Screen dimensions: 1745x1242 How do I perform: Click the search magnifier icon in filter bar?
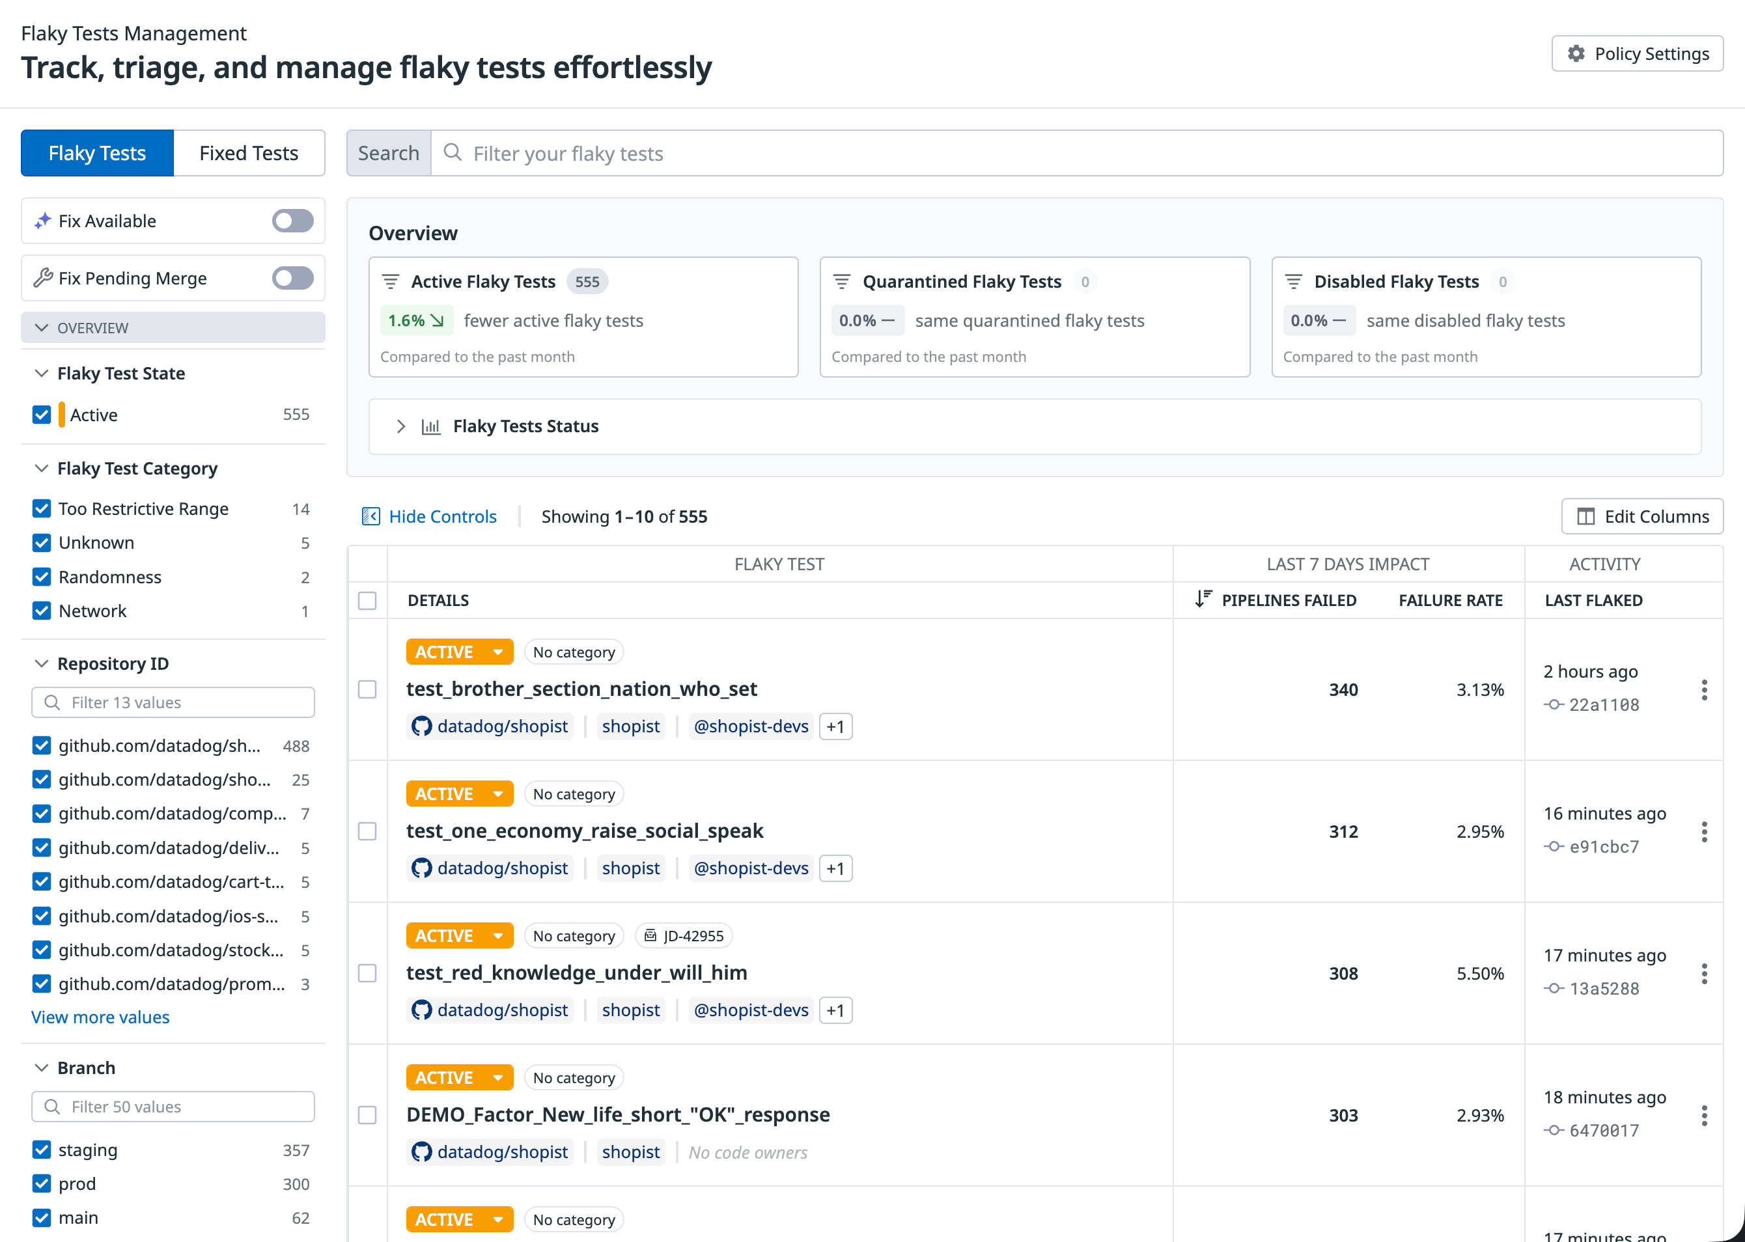pos(452,153)
